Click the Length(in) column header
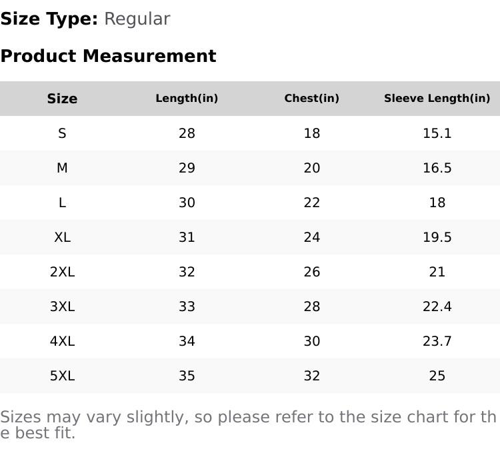Image resolution: width=500 pixels, height=457 pixels. [x=187, y=99]
